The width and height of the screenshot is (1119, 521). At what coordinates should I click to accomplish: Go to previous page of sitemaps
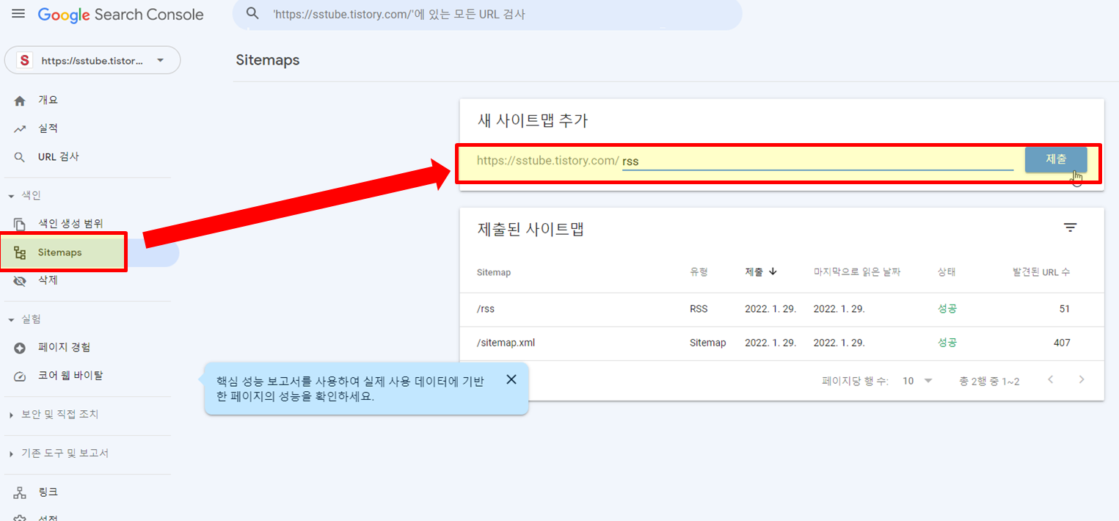tap(1051, 380)
